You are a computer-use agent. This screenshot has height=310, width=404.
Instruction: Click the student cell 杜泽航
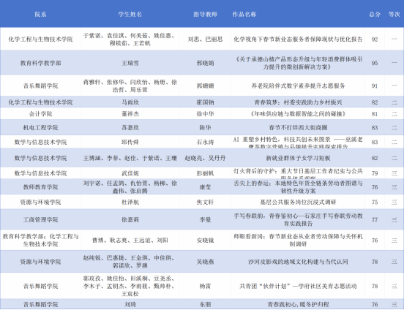[130, 202]
